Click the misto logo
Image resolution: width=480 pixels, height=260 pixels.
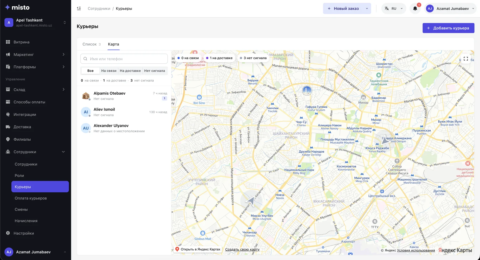pos(17,7)
